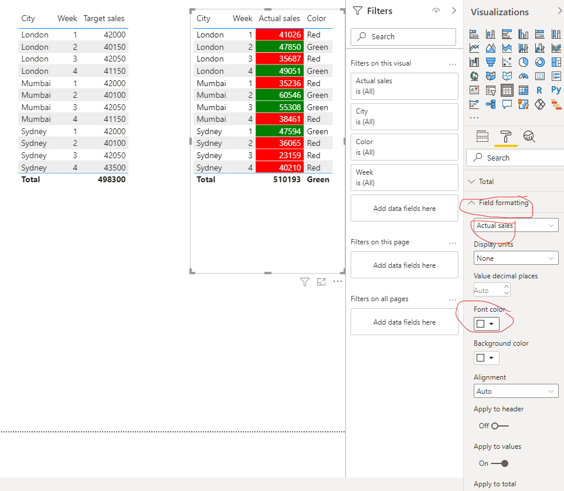The image size is (564, 491).
Task: Open the Actual sales field dropdown
Action: [x=516, y=226]
